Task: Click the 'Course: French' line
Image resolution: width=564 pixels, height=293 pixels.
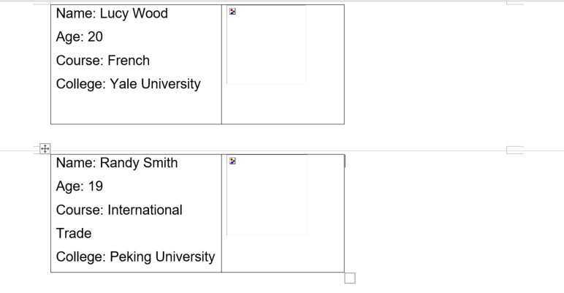Action: click(x=103, y=61)
